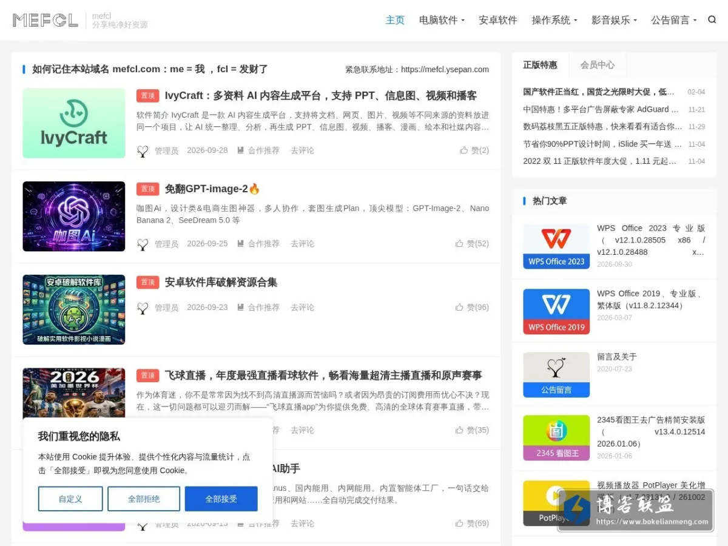Open the 飞球直播 post title
This screenshot has height=546, width=728.
323,376
